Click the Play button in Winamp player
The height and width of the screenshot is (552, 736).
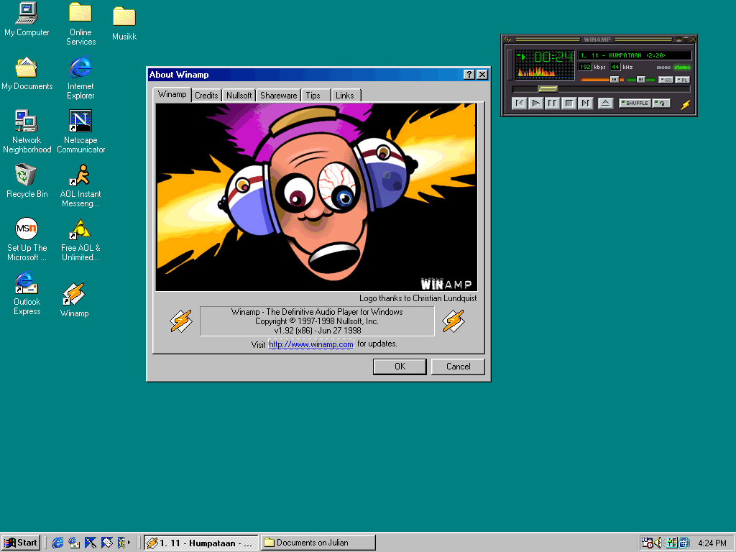click(x=535, y=103)
